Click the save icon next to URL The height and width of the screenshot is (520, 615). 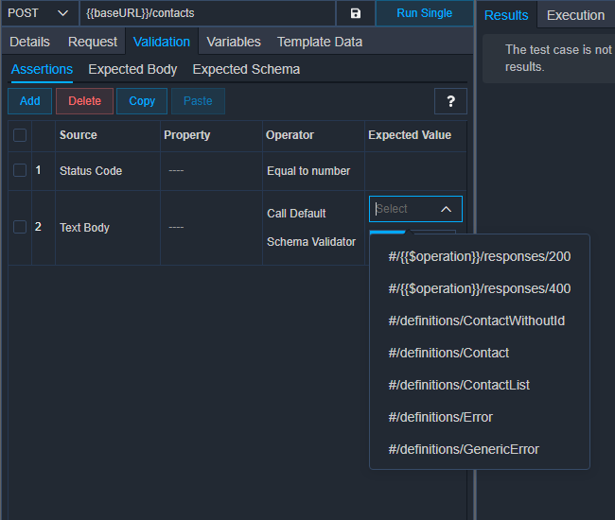[356, 13]
